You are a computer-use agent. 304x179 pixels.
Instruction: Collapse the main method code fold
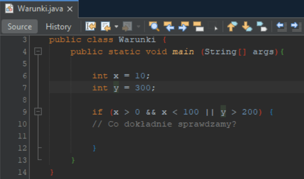(38, 51)
